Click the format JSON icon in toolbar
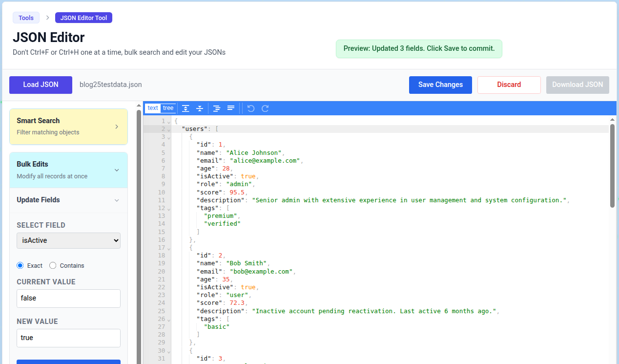The width and height of the screenshot is (619, 364). 217,108
